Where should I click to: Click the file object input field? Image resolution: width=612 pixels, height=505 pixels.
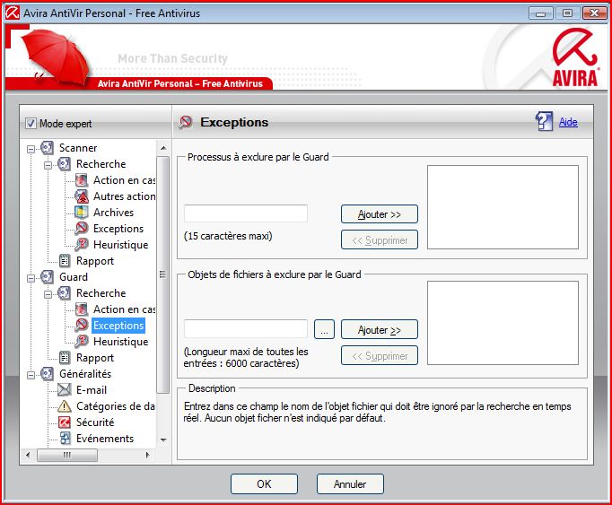246,329
